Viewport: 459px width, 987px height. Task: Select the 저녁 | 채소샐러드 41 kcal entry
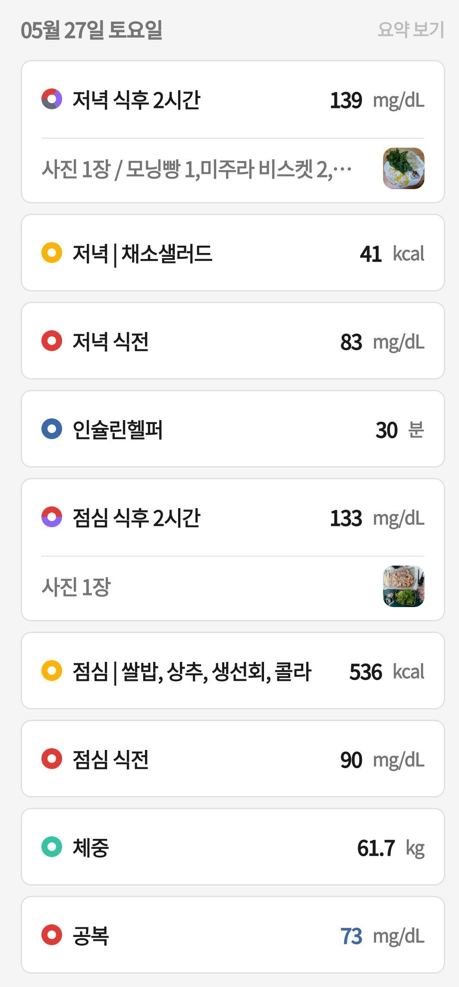tap(233, 253)
